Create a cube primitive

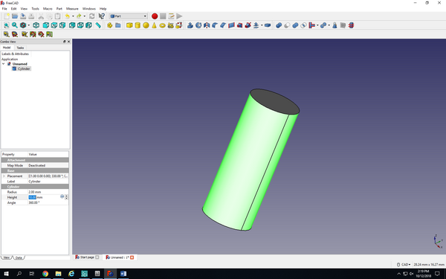click(x=129, y=25)
